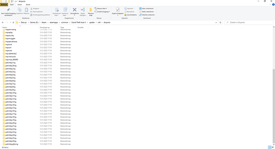Select the mpsmuggler folder
The width and height of the screenshot is (275, 149).
[10, 38]
